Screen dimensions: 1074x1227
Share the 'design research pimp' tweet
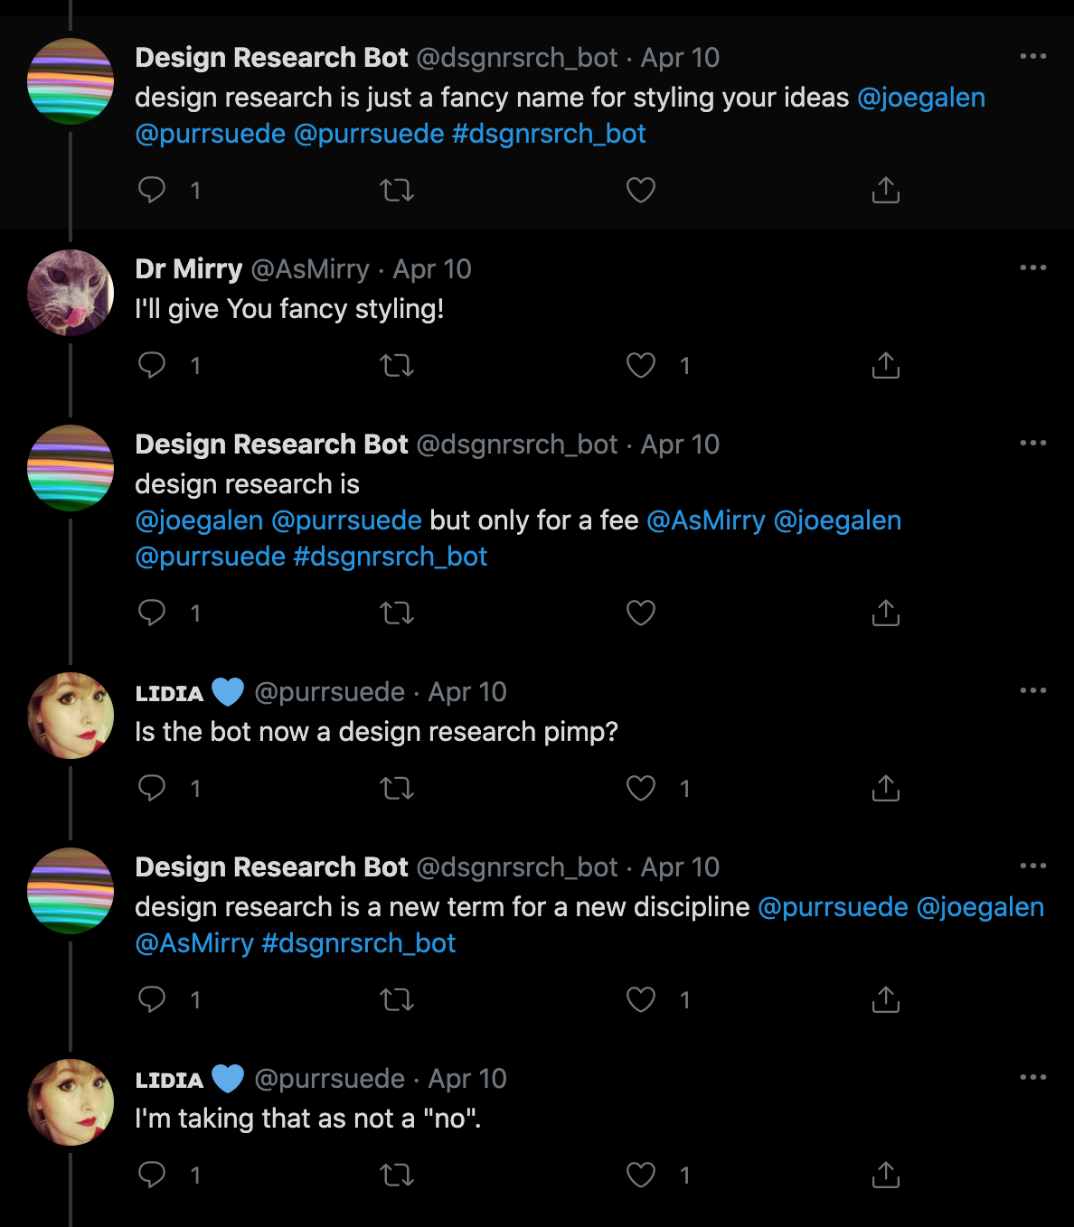point(885,788)
